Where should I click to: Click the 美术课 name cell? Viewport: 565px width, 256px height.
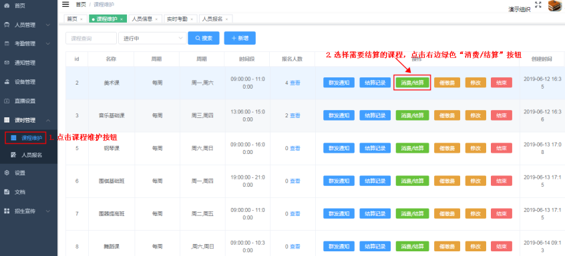pos(112,83)
